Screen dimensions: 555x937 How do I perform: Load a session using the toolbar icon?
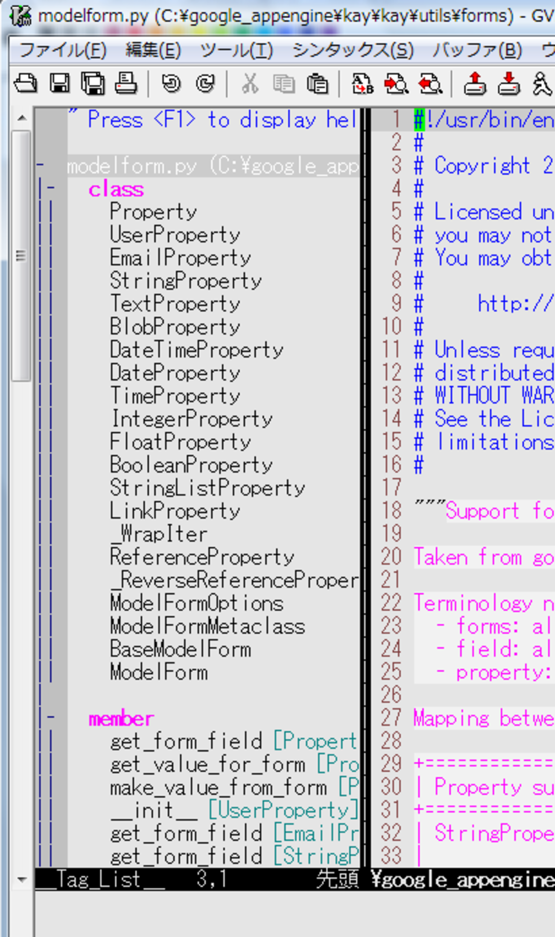click(x=475, y=83)
